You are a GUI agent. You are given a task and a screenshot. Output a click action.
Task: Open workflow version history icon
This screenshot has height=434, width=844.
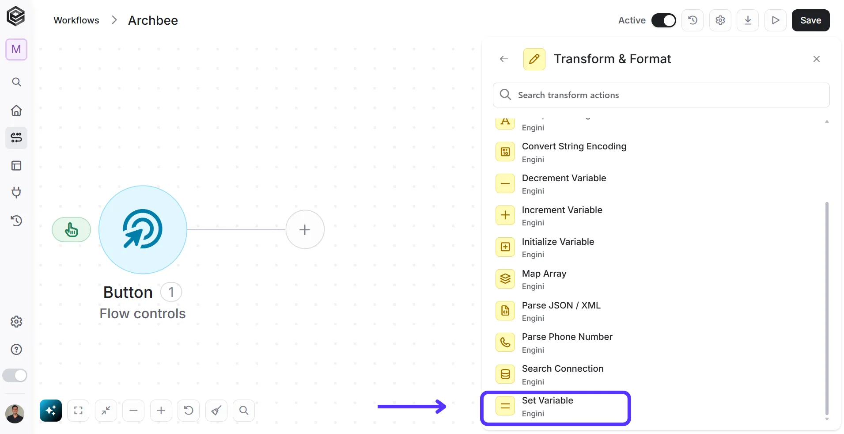point(693,20)
